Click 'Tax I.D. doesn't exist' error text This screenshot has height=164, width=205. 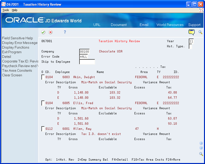click(101, 134)
